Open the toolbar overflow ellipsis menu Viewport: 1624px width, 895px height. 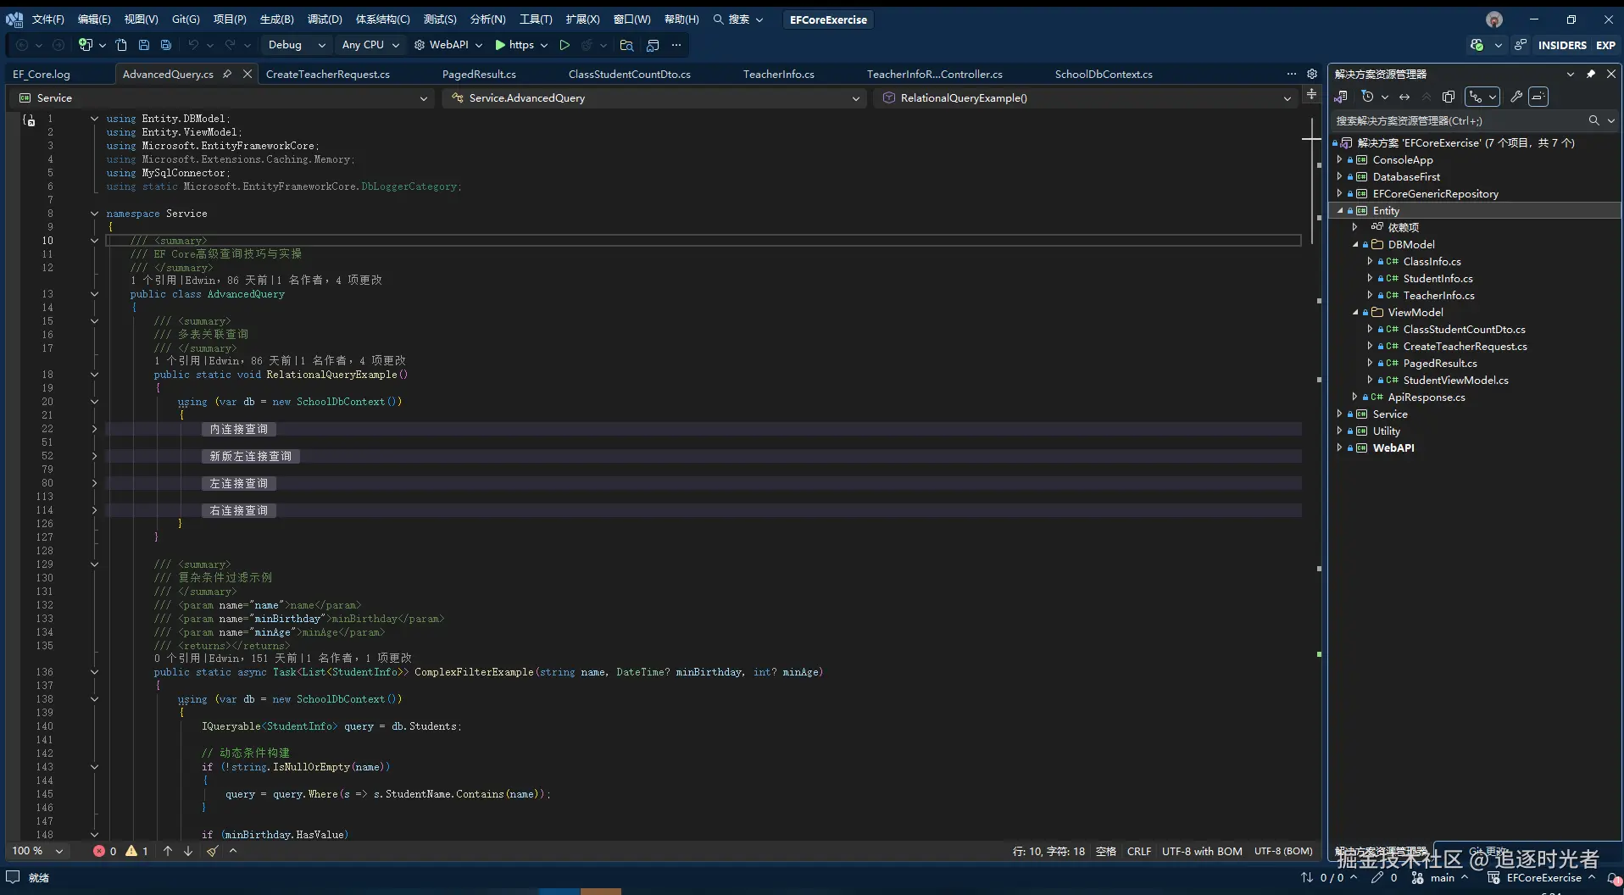point(676,45)
